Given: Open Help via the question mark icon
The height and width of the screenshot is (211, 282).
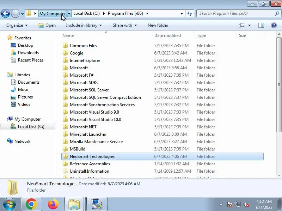Looking at the screenshot, I should tap(274, 25).
